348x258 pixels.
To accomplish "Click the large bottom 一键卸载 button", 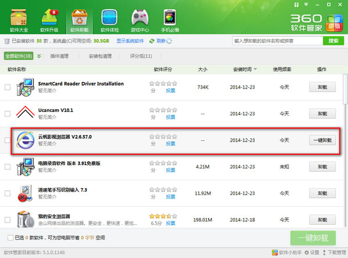I will tap(313, 238).
